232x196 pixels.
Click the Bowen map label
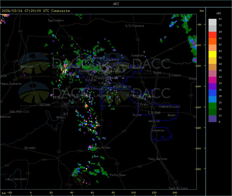coord(171,115)
